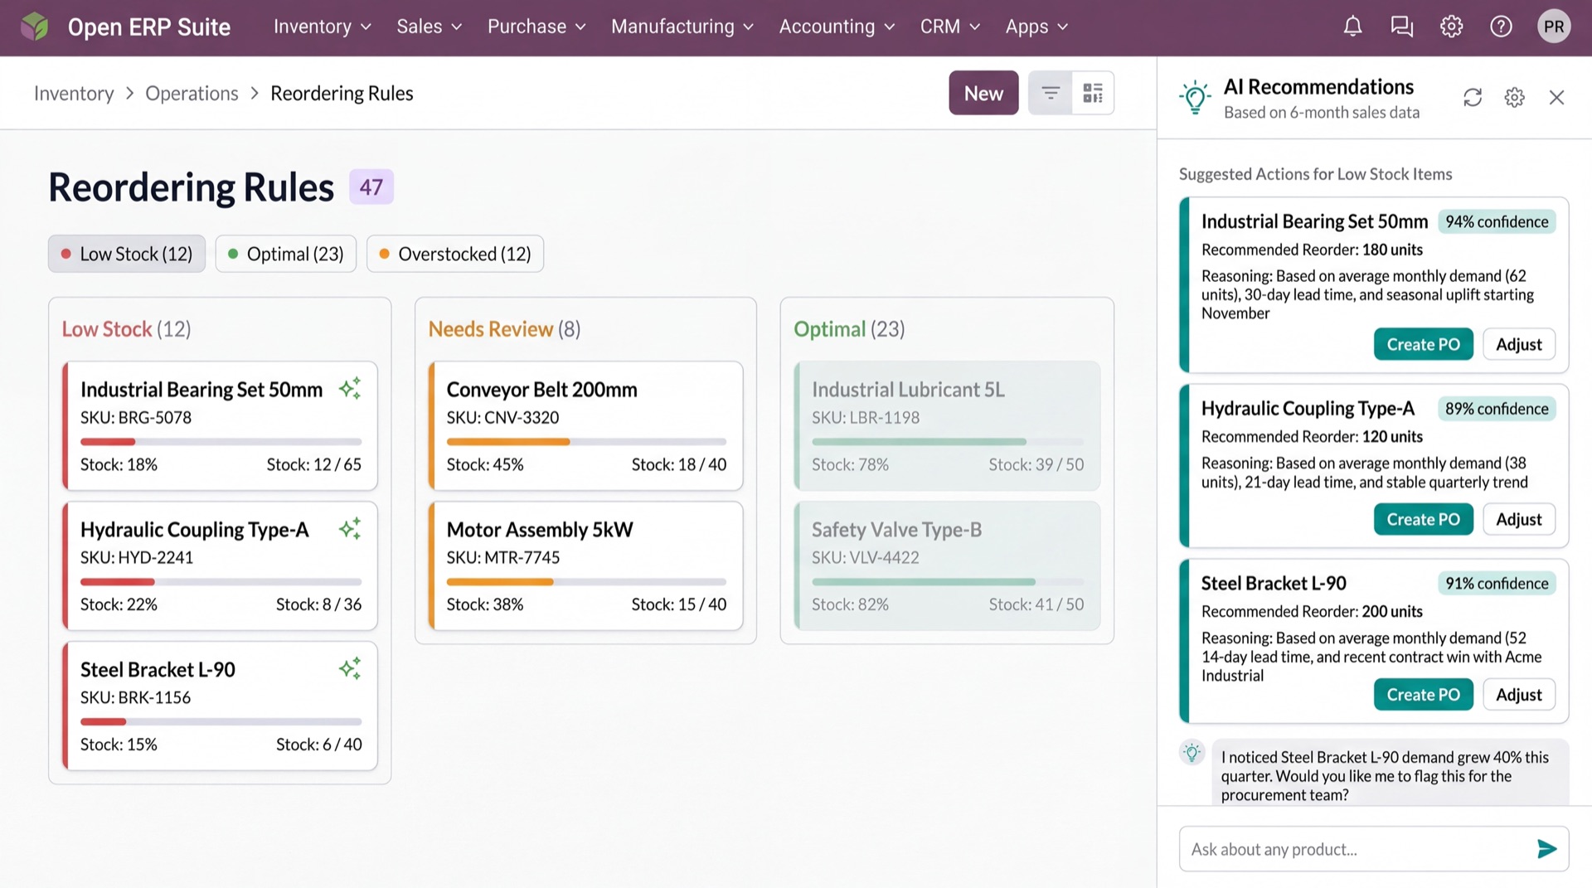Expand the Purchase menu

[536, 27]
